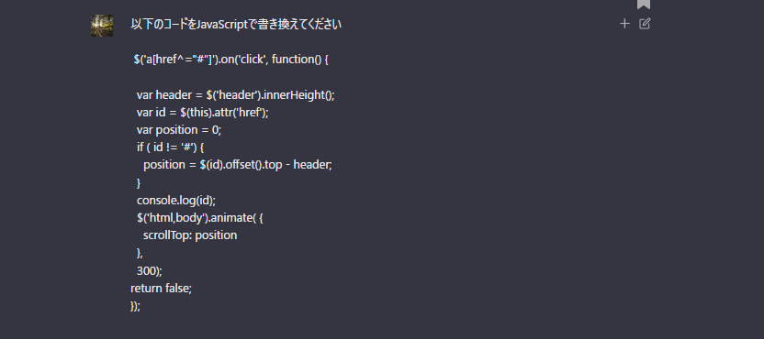Screen dimensions: 764x339
Task: Click the var id attr('href') line
Action: click(203, 113)
